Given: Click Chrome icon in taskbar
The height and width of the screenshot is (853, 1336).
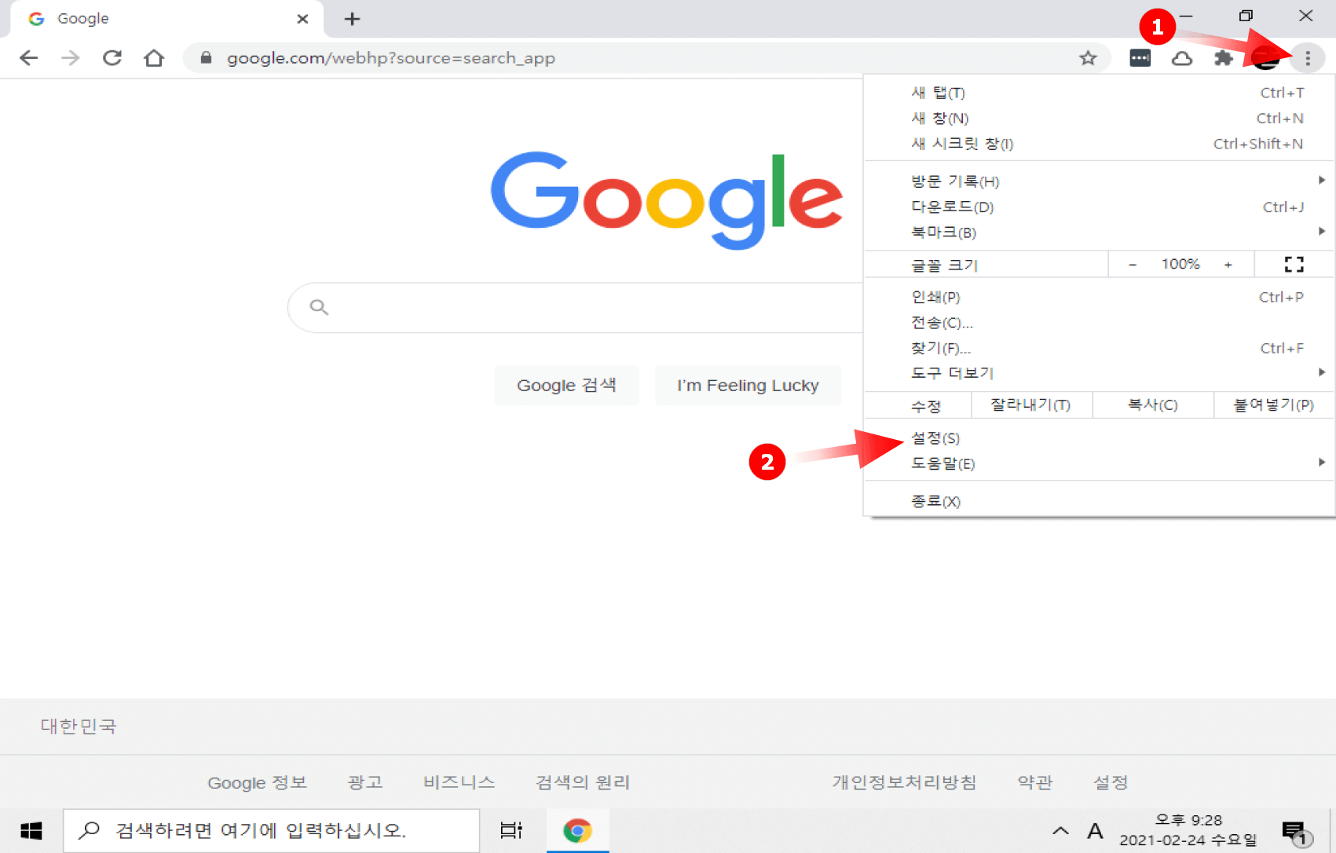Looking at the screenshot, I should (x=578, y=831).
